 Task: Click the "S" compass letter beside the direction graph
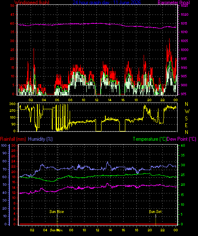pyautogui.click(x=186, y=119)
